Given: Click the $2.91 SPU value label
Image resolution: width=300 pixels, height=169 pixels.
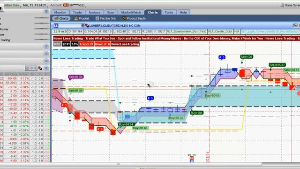Looking at the screenshot, I should [x=66, y=44].
